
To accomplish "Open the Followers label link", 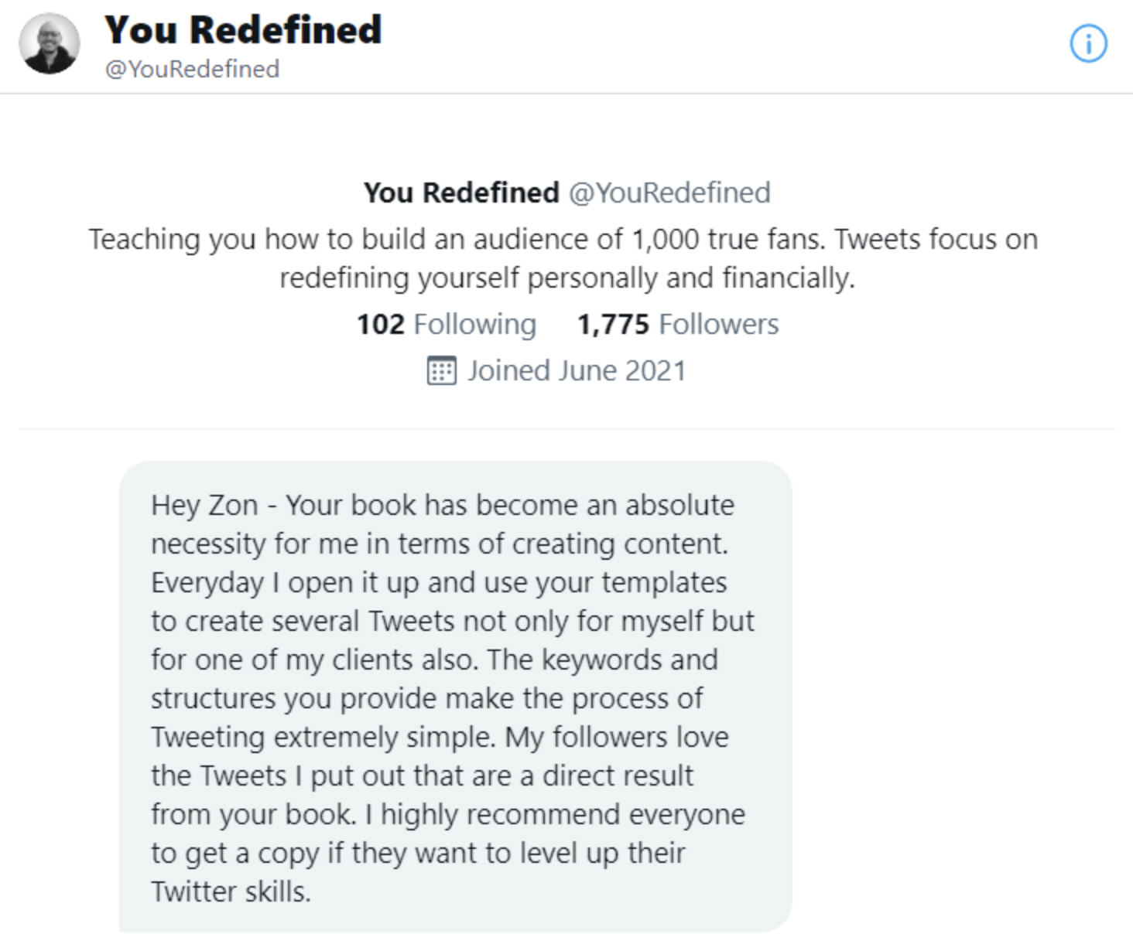I will pyautogui.click(x=718, y=325).
